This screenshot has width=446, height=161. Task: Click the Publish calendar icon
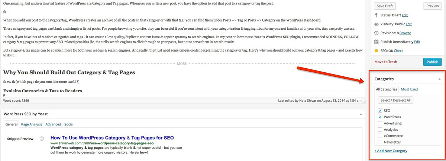click(376, 42)
